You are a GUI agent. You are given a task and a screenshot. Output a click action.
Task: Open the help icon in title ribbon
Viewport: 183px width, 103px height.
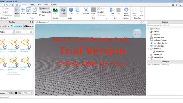[x=173, y=5]
